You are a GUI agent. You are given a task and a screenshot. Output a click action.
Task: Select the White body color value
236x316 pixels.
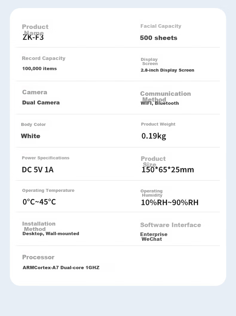[30, 136]
